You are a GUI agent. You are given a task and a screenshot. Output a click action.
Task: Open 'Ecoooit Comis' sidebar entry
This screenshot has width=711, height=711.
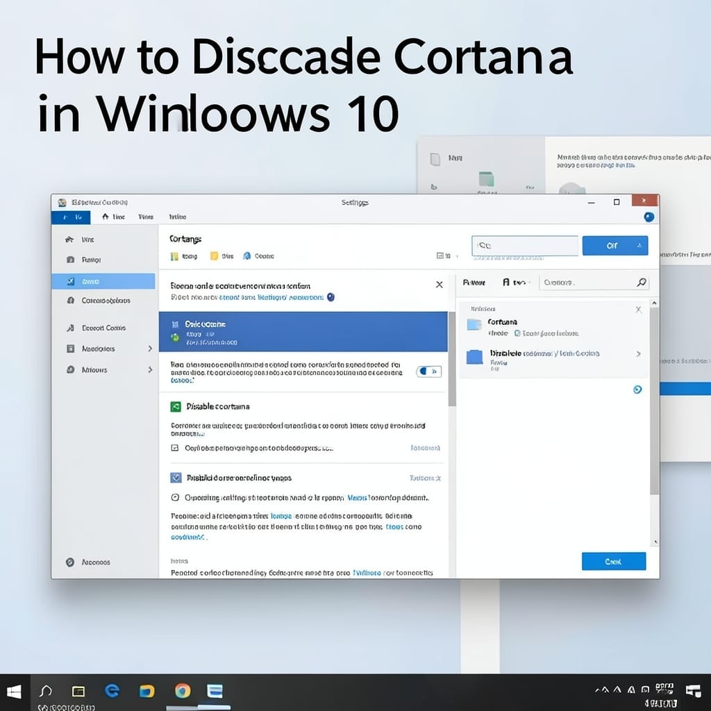tap(103, 328)
